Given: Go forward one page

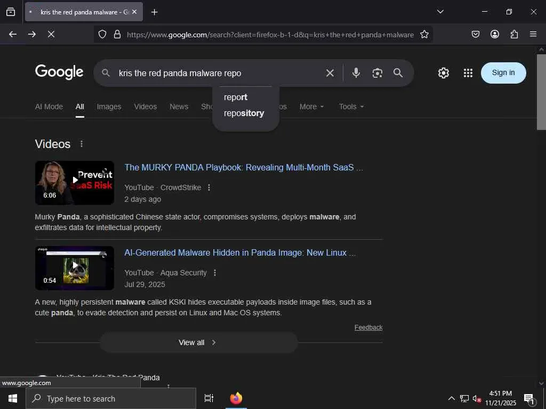Looking at the screenshot, I should click(32, 34).
